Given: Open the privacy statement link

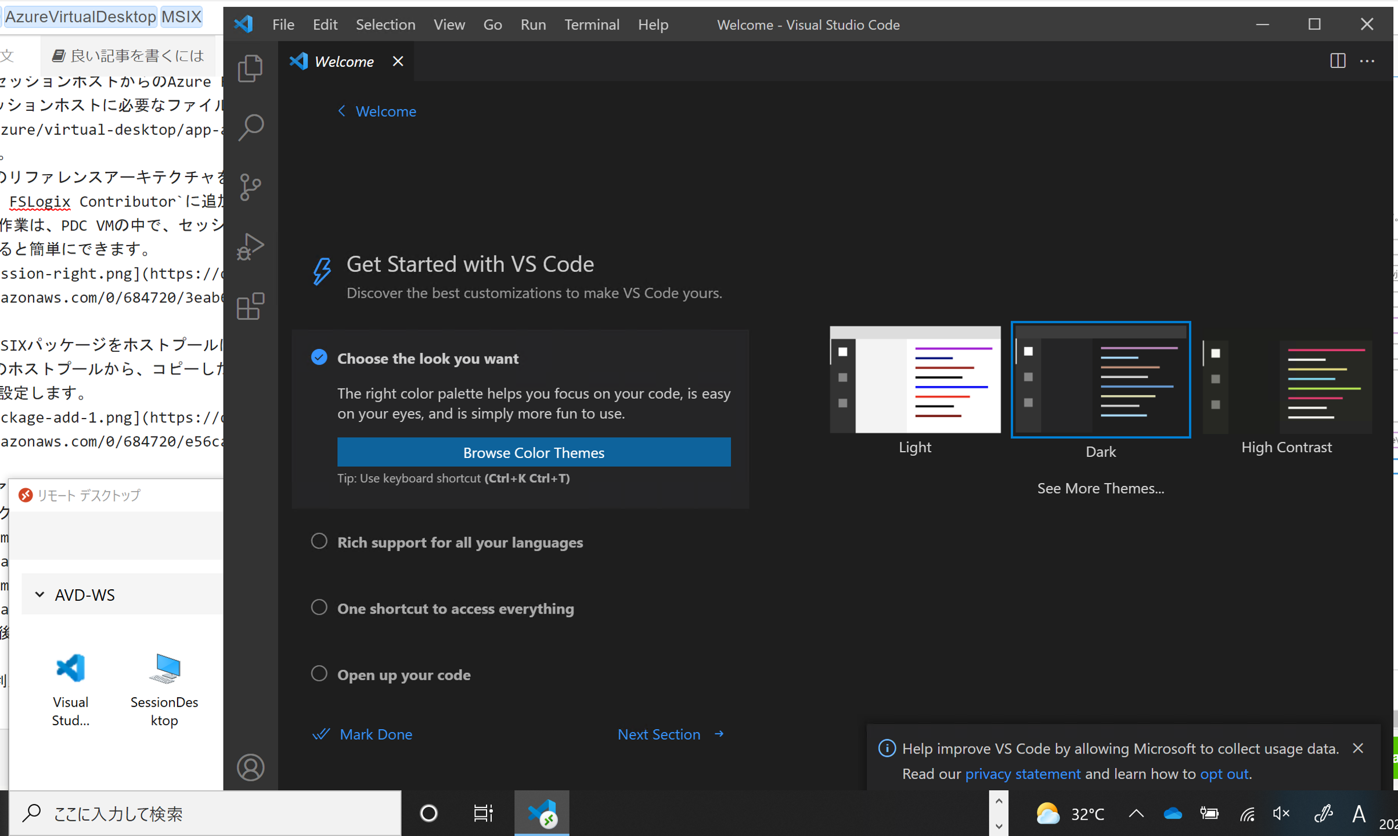Looking at the screenshot, I should coord(1022,774).
